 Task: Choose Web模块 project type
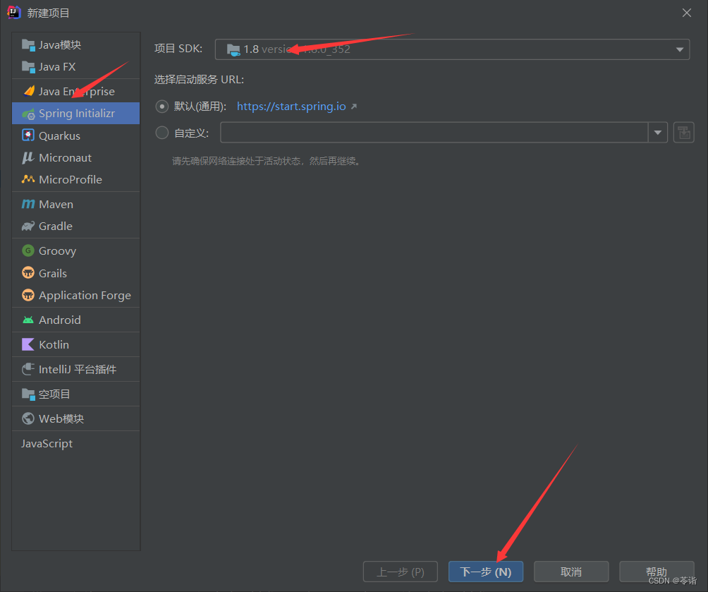click(76, 418)
